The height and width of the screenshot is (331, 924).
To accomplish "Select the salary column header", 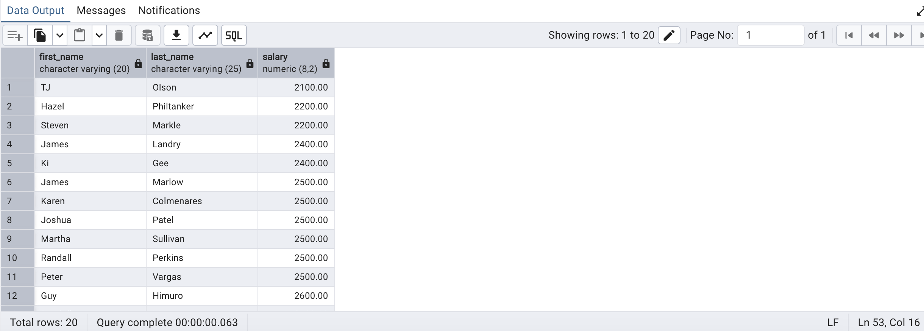I will click(x=290, y=63).
